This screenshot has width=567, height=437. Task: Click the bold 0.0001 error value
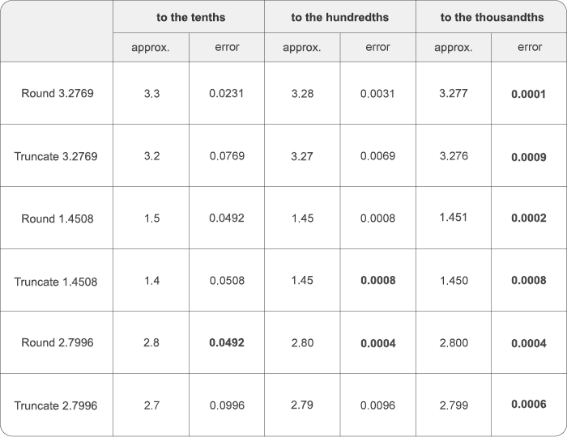coord(529,93)
